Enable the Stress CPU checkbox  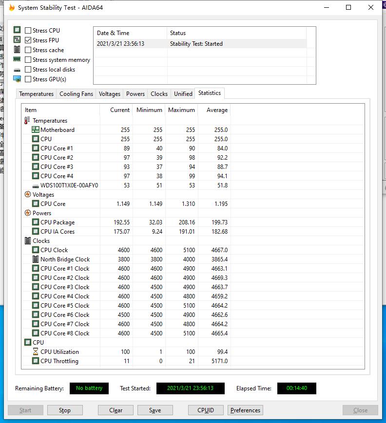[28, 31]
